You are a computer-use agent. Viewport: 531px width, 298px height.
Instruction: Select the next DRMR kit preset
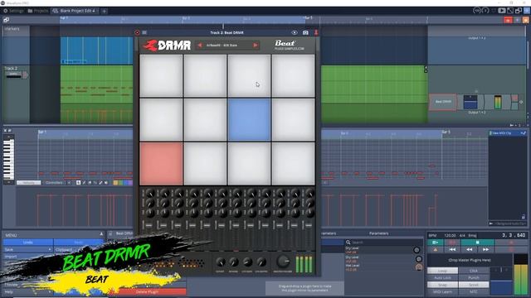coord(256,46)
